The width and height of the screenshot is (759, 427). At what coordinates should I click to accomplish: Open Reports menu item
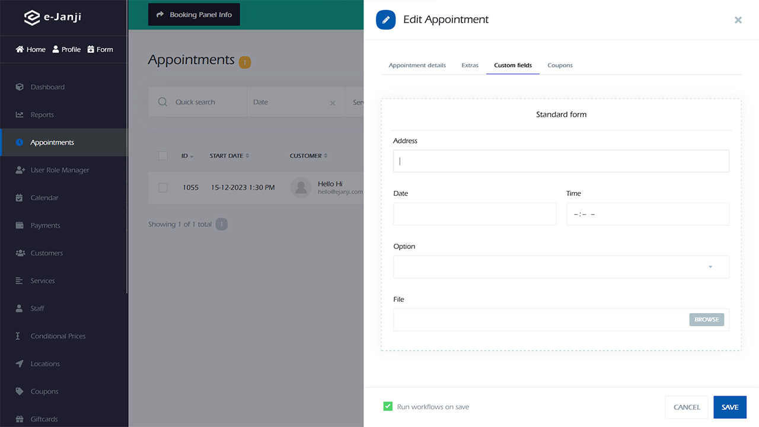[42, 114]
